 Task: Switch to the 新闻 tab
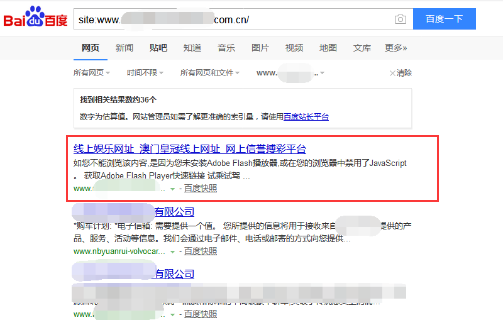[124, 48]
